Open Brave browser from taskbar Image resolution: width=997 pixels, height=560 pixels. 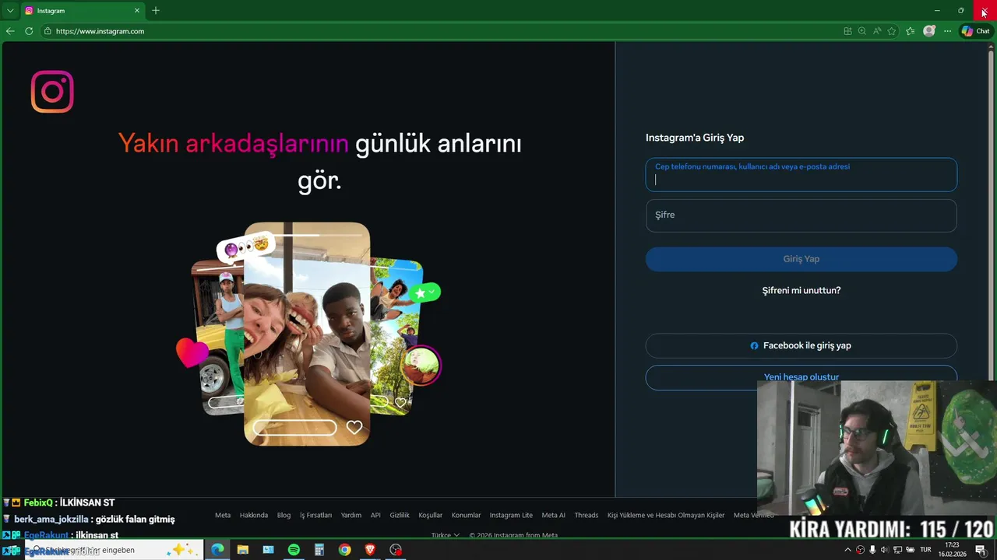[370, 550]
